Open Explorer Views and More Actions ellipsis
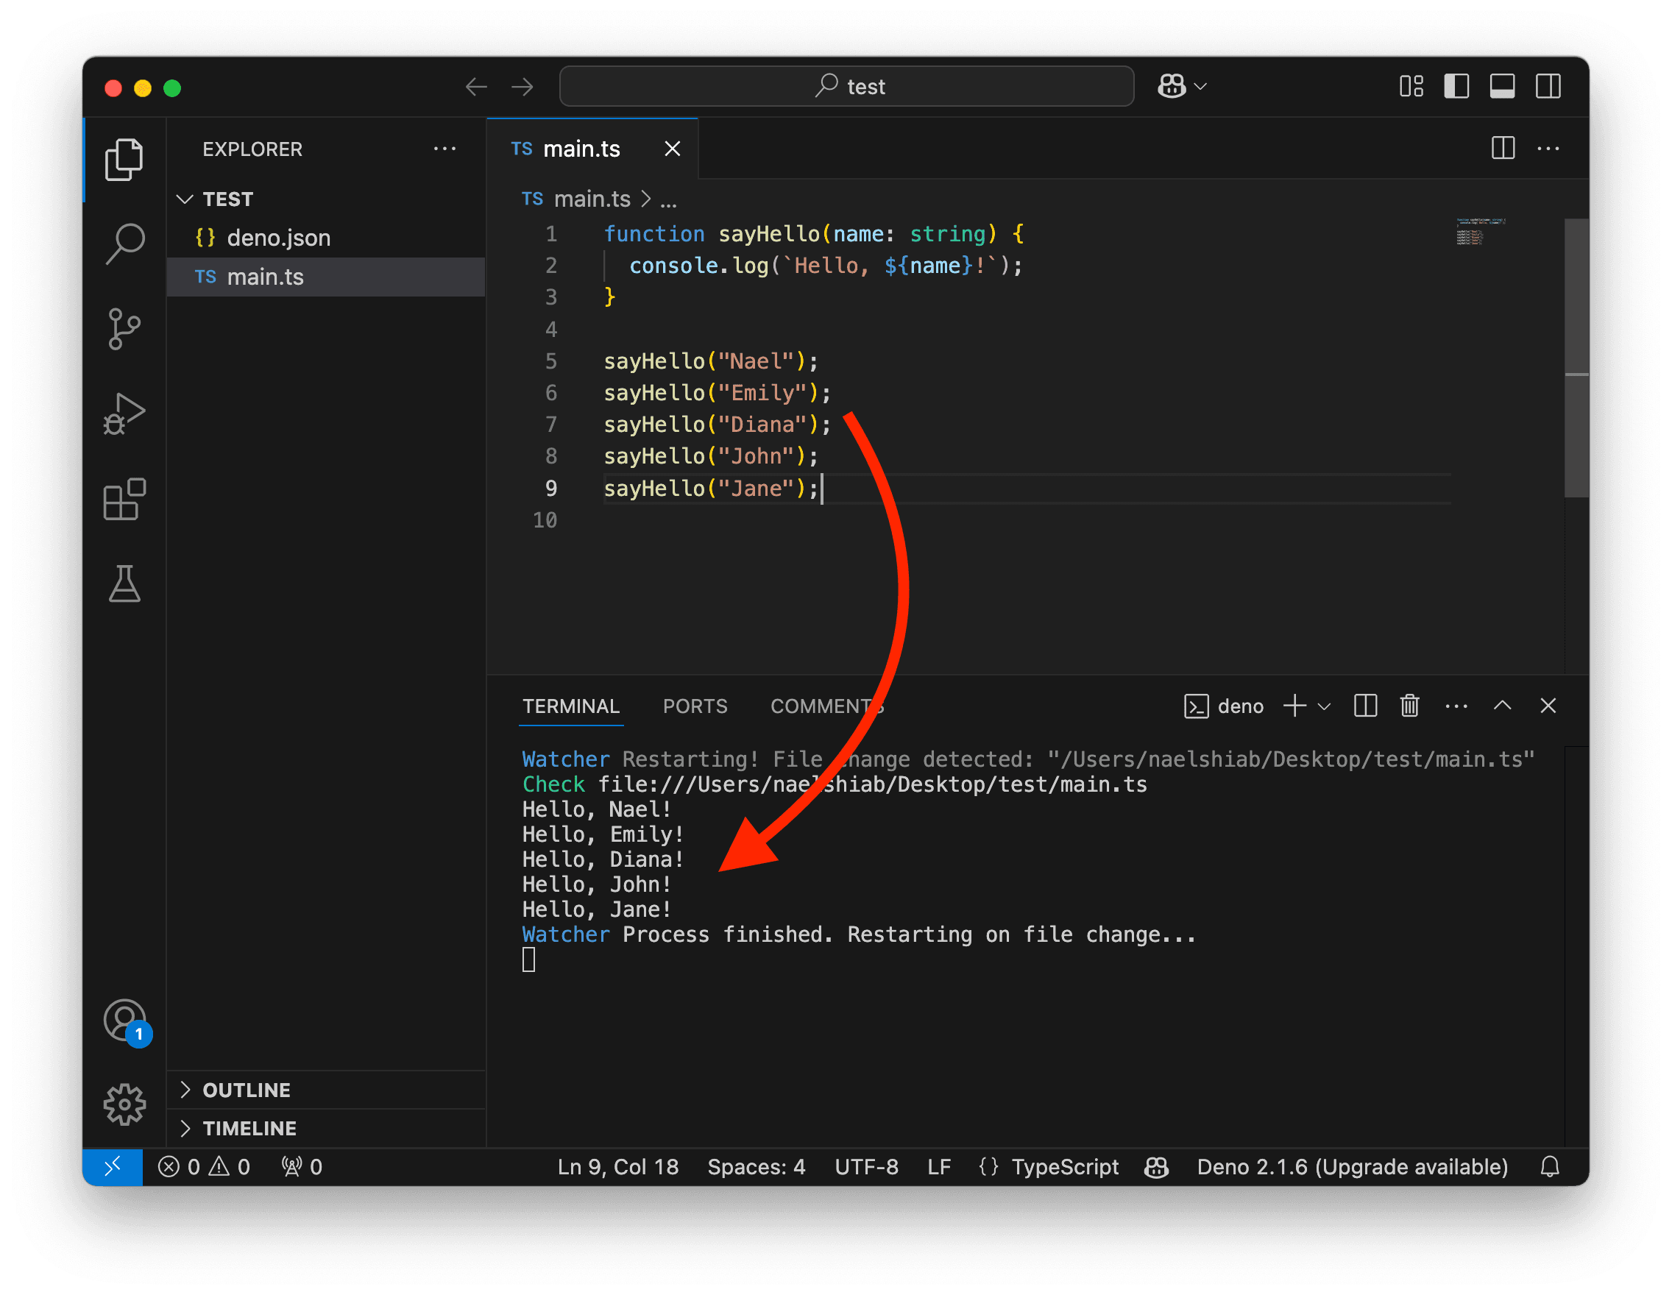This screenshot has height=1295, width=1672. pos(444,149)
